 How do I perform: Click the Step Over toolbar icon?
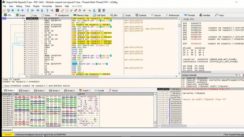tap(32, 10)
